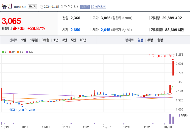Click the tallest purple volume bar
The width and height of the screenshot is (190, 132).
170,119
